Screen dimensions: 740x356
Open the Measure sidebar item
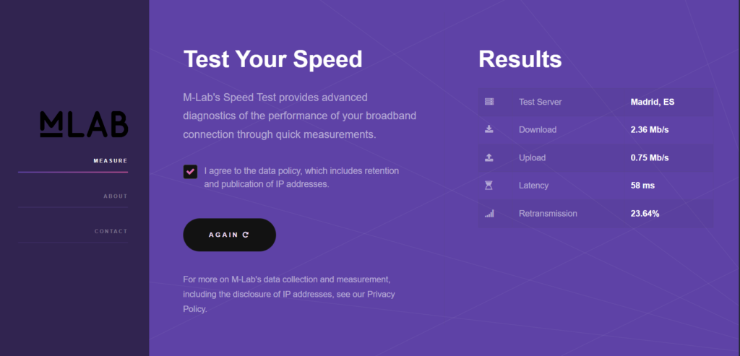(111, 161)
